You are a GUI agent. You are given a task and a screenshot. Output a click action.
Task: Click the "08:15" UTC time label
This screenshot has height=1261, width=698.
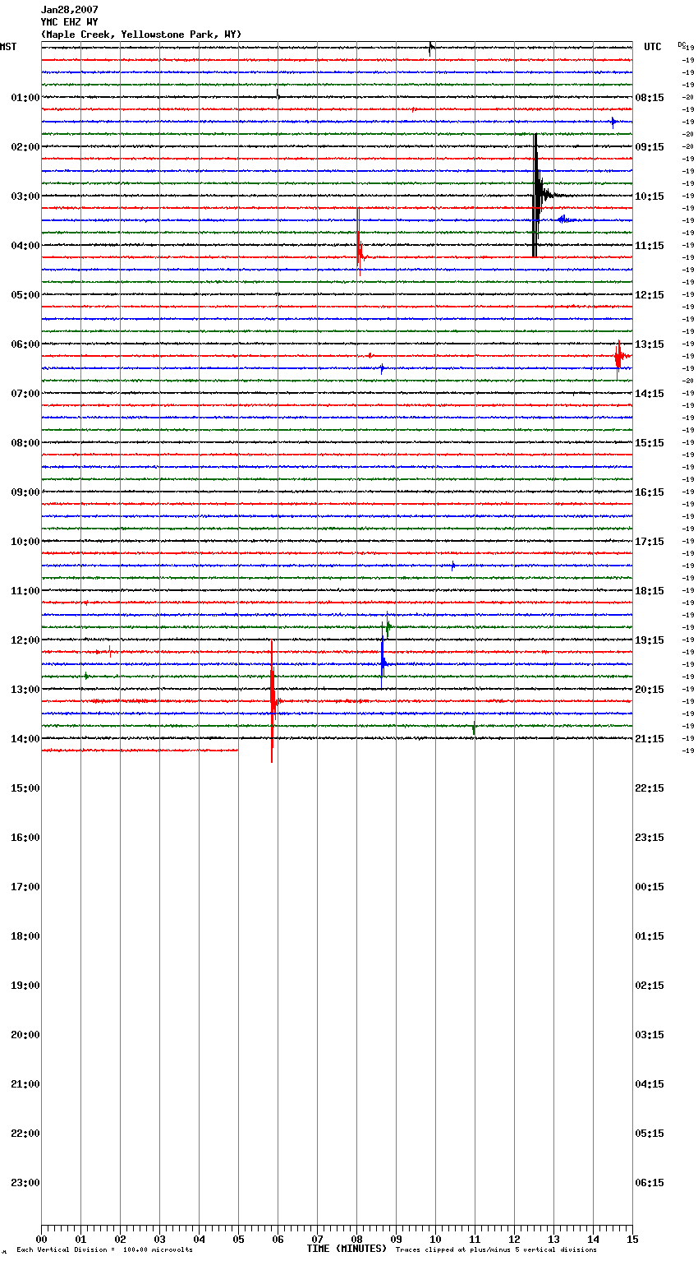[x=650, y=98]
